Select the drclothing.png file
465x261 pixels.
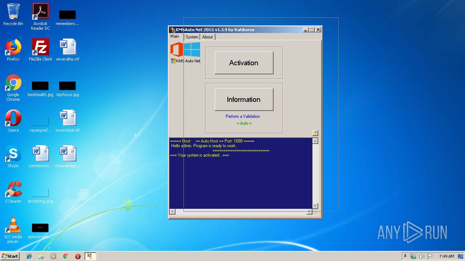(x=40, y=195)
